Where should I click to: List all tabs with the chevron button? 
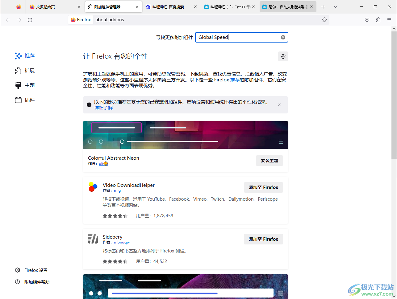tap(336, 7)
